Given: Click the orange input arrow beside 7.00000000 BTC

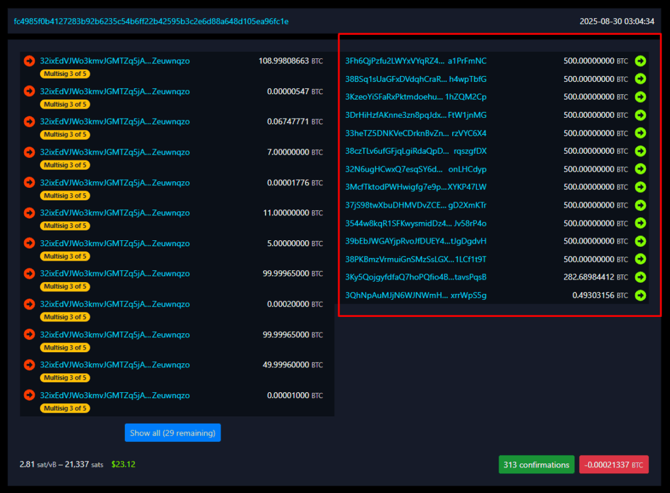Looking at the screenshot, I should click(29, 152).
